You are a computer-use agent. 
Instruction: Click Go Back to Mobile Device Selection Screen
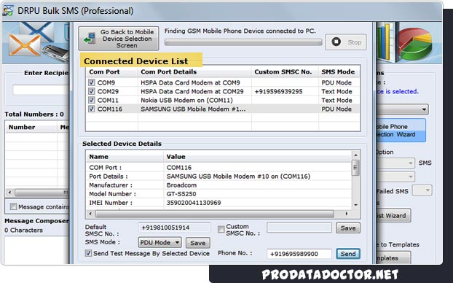pyautogui.click(x=119, y=39)
